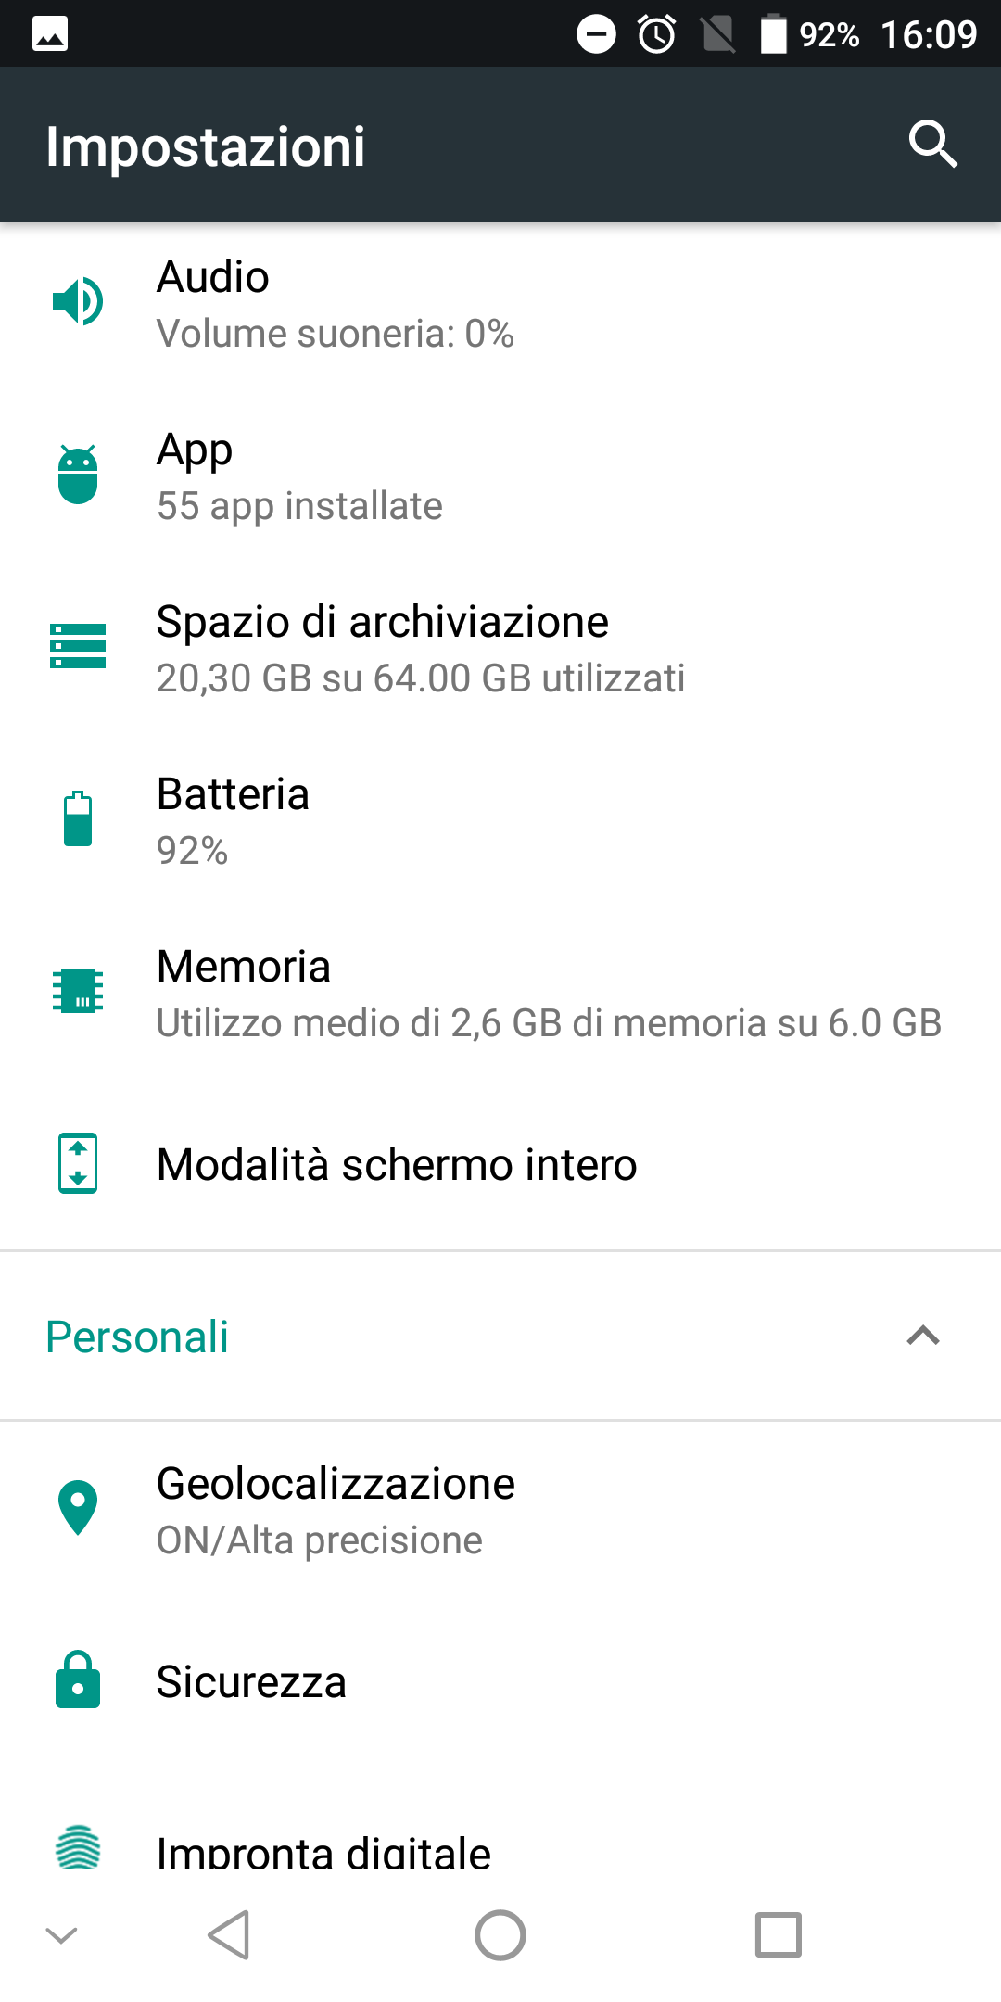Open Impronta digitale settings
This screenshot has height=2002, width=1001.
[323, 1850]
